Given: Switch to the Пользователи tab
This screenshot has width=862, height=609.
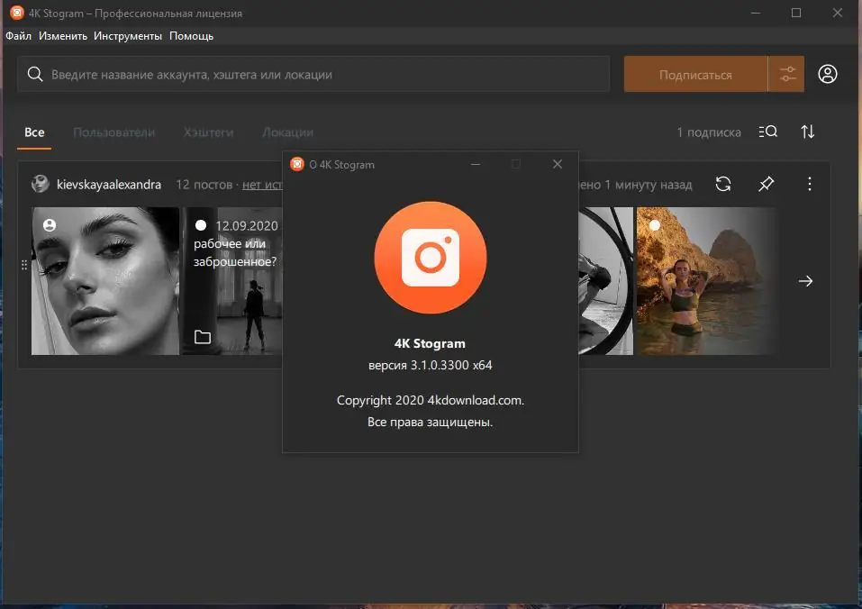Looking at the screenshot, I should point(113,132).
